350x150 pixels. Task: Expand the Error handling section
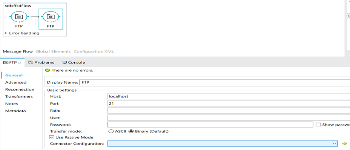tap(6, 33)
